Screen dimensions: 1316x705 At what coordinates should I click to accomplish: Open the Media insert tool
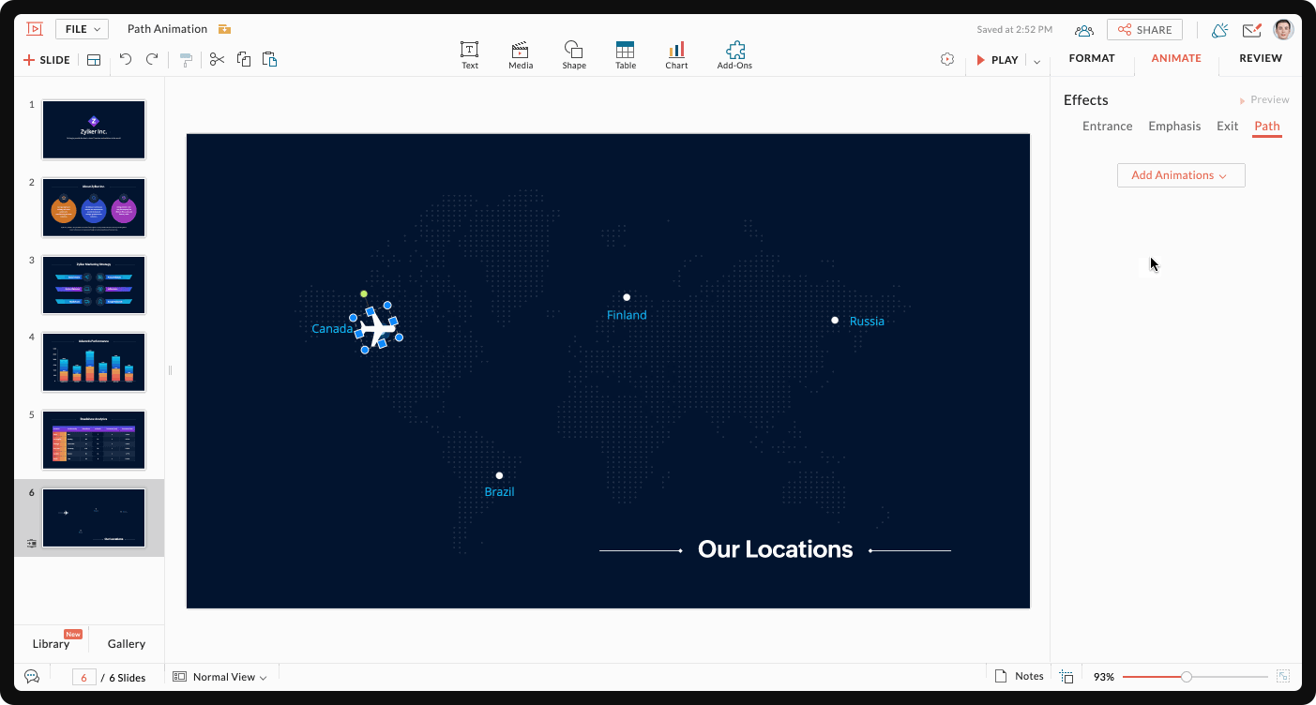[521, 55]
